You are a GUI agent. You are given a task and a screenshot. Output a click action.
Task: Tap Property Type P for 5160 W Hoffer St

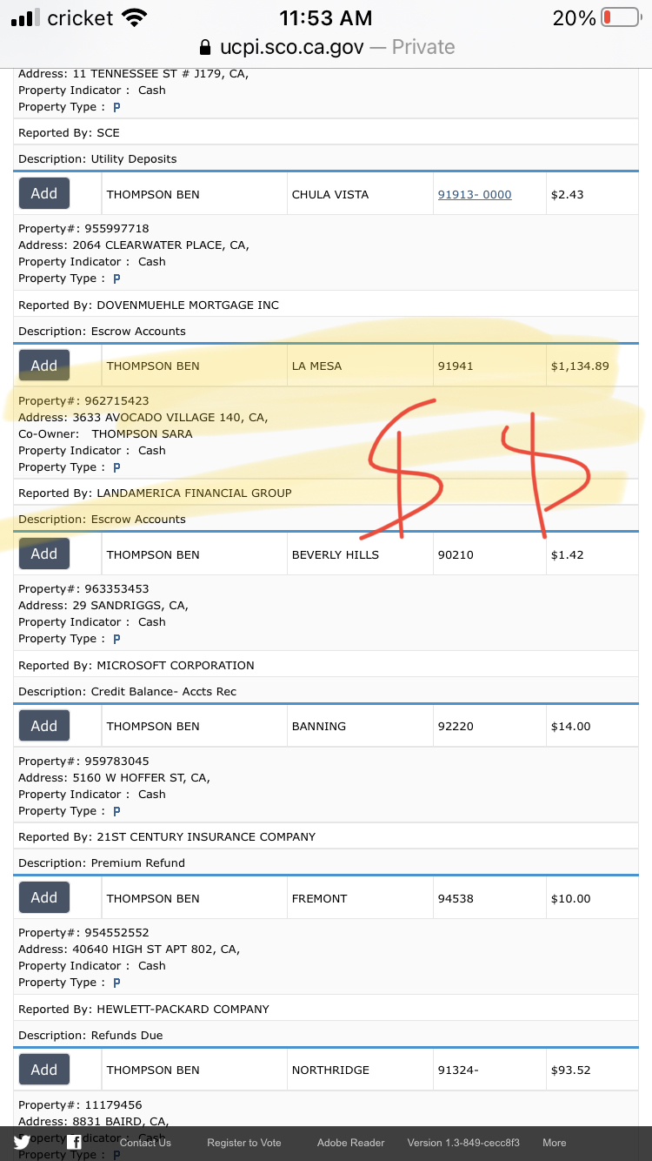[116, 811]
